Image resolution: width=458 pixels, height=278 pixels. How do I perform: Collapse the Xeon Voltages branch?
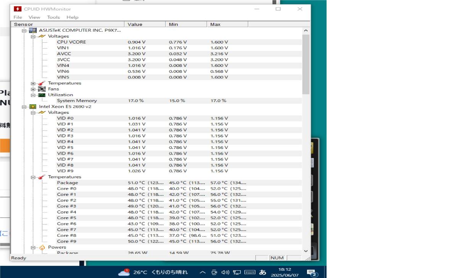coord(33,113)
